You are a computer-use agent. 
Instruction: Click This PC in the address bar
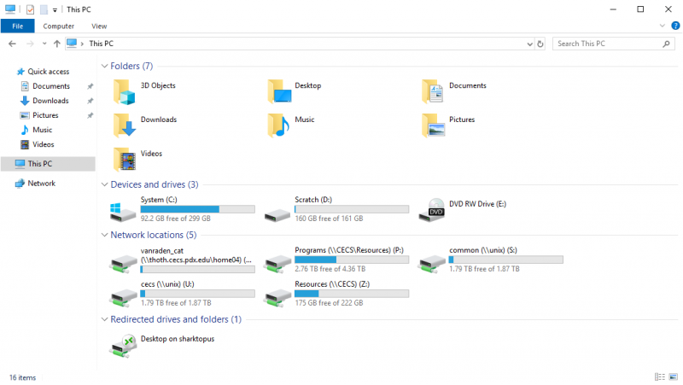pyautogui.click(x=101, y=44)
